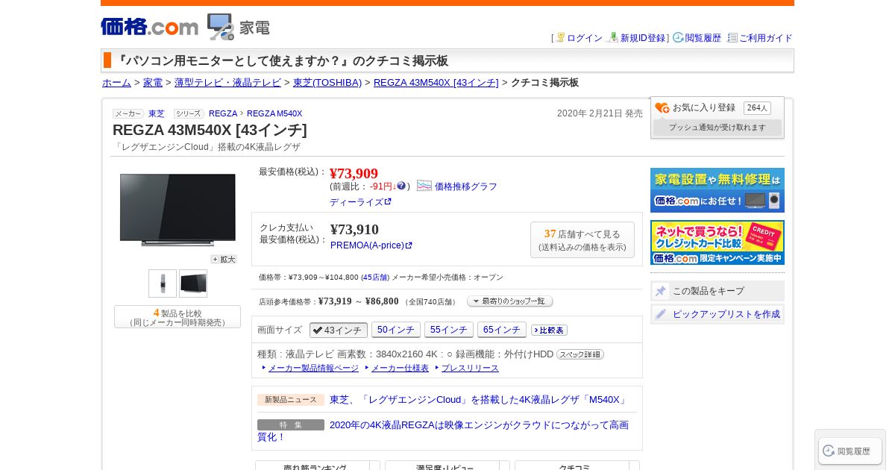This screenshot has height=470, width=895.
Task: Click the 家電設置や無料修理 banner
Action: click(x=717, y=190)
